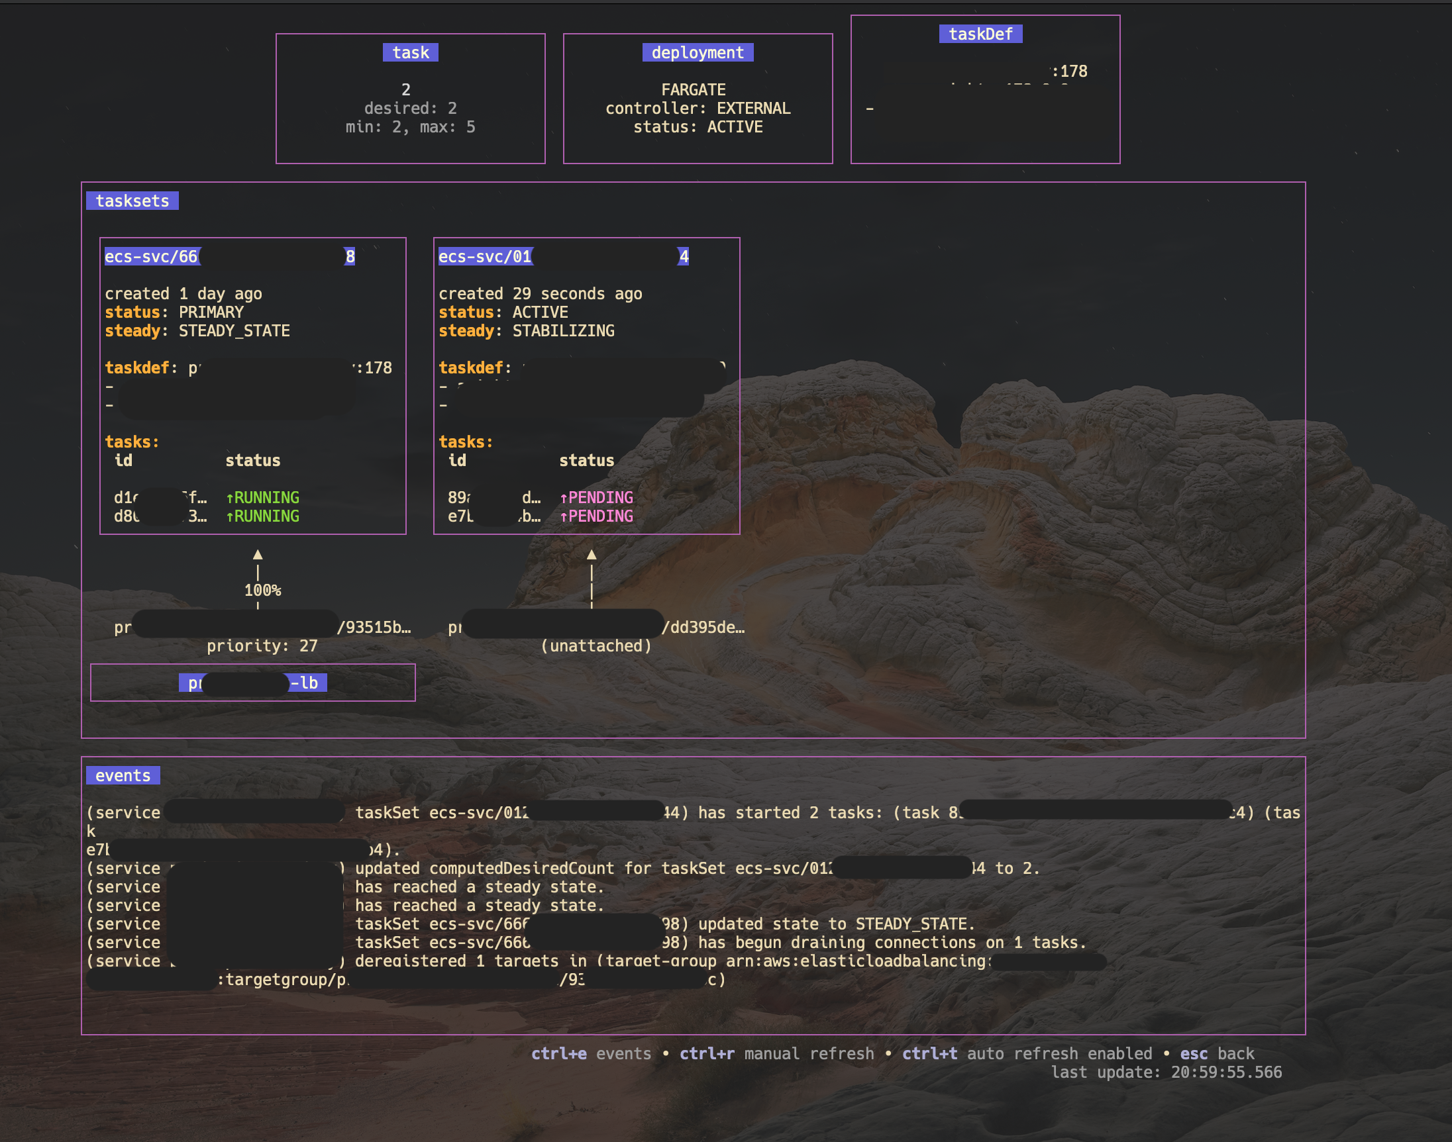Toggle ctrl+t auto refresh enabled
Screen dimensions: 1452x1142
click(1027, 1053)
